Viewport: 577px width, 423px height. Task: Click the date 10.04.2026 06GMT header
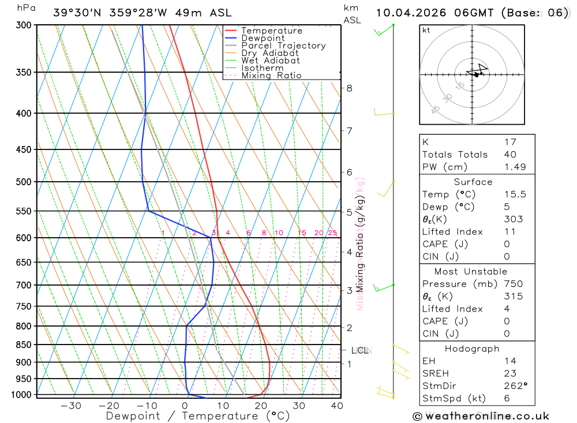434,13
